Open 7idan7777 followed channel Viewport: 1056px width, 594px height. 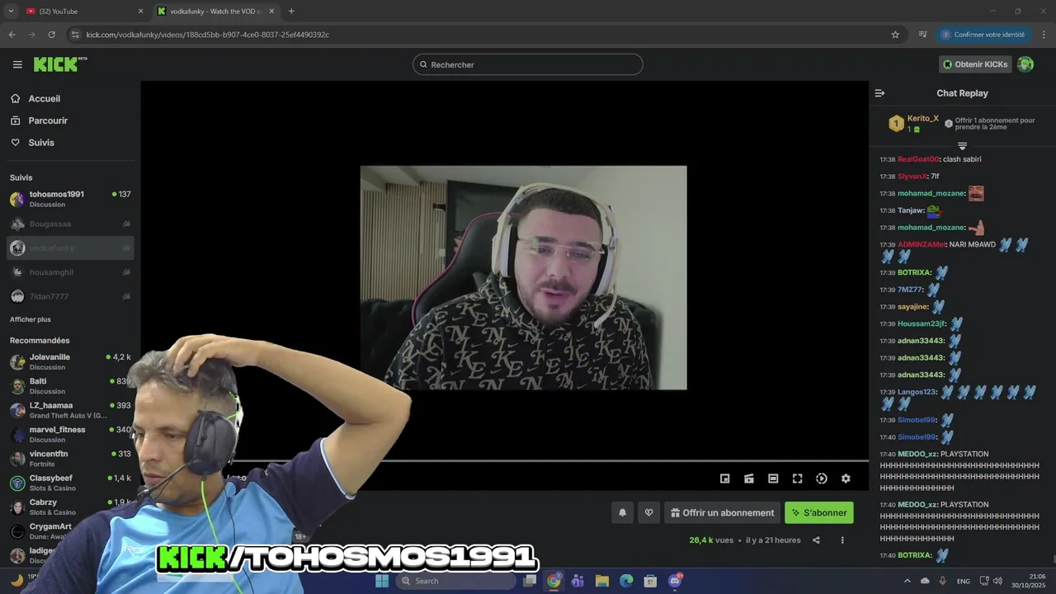(70, 296)
